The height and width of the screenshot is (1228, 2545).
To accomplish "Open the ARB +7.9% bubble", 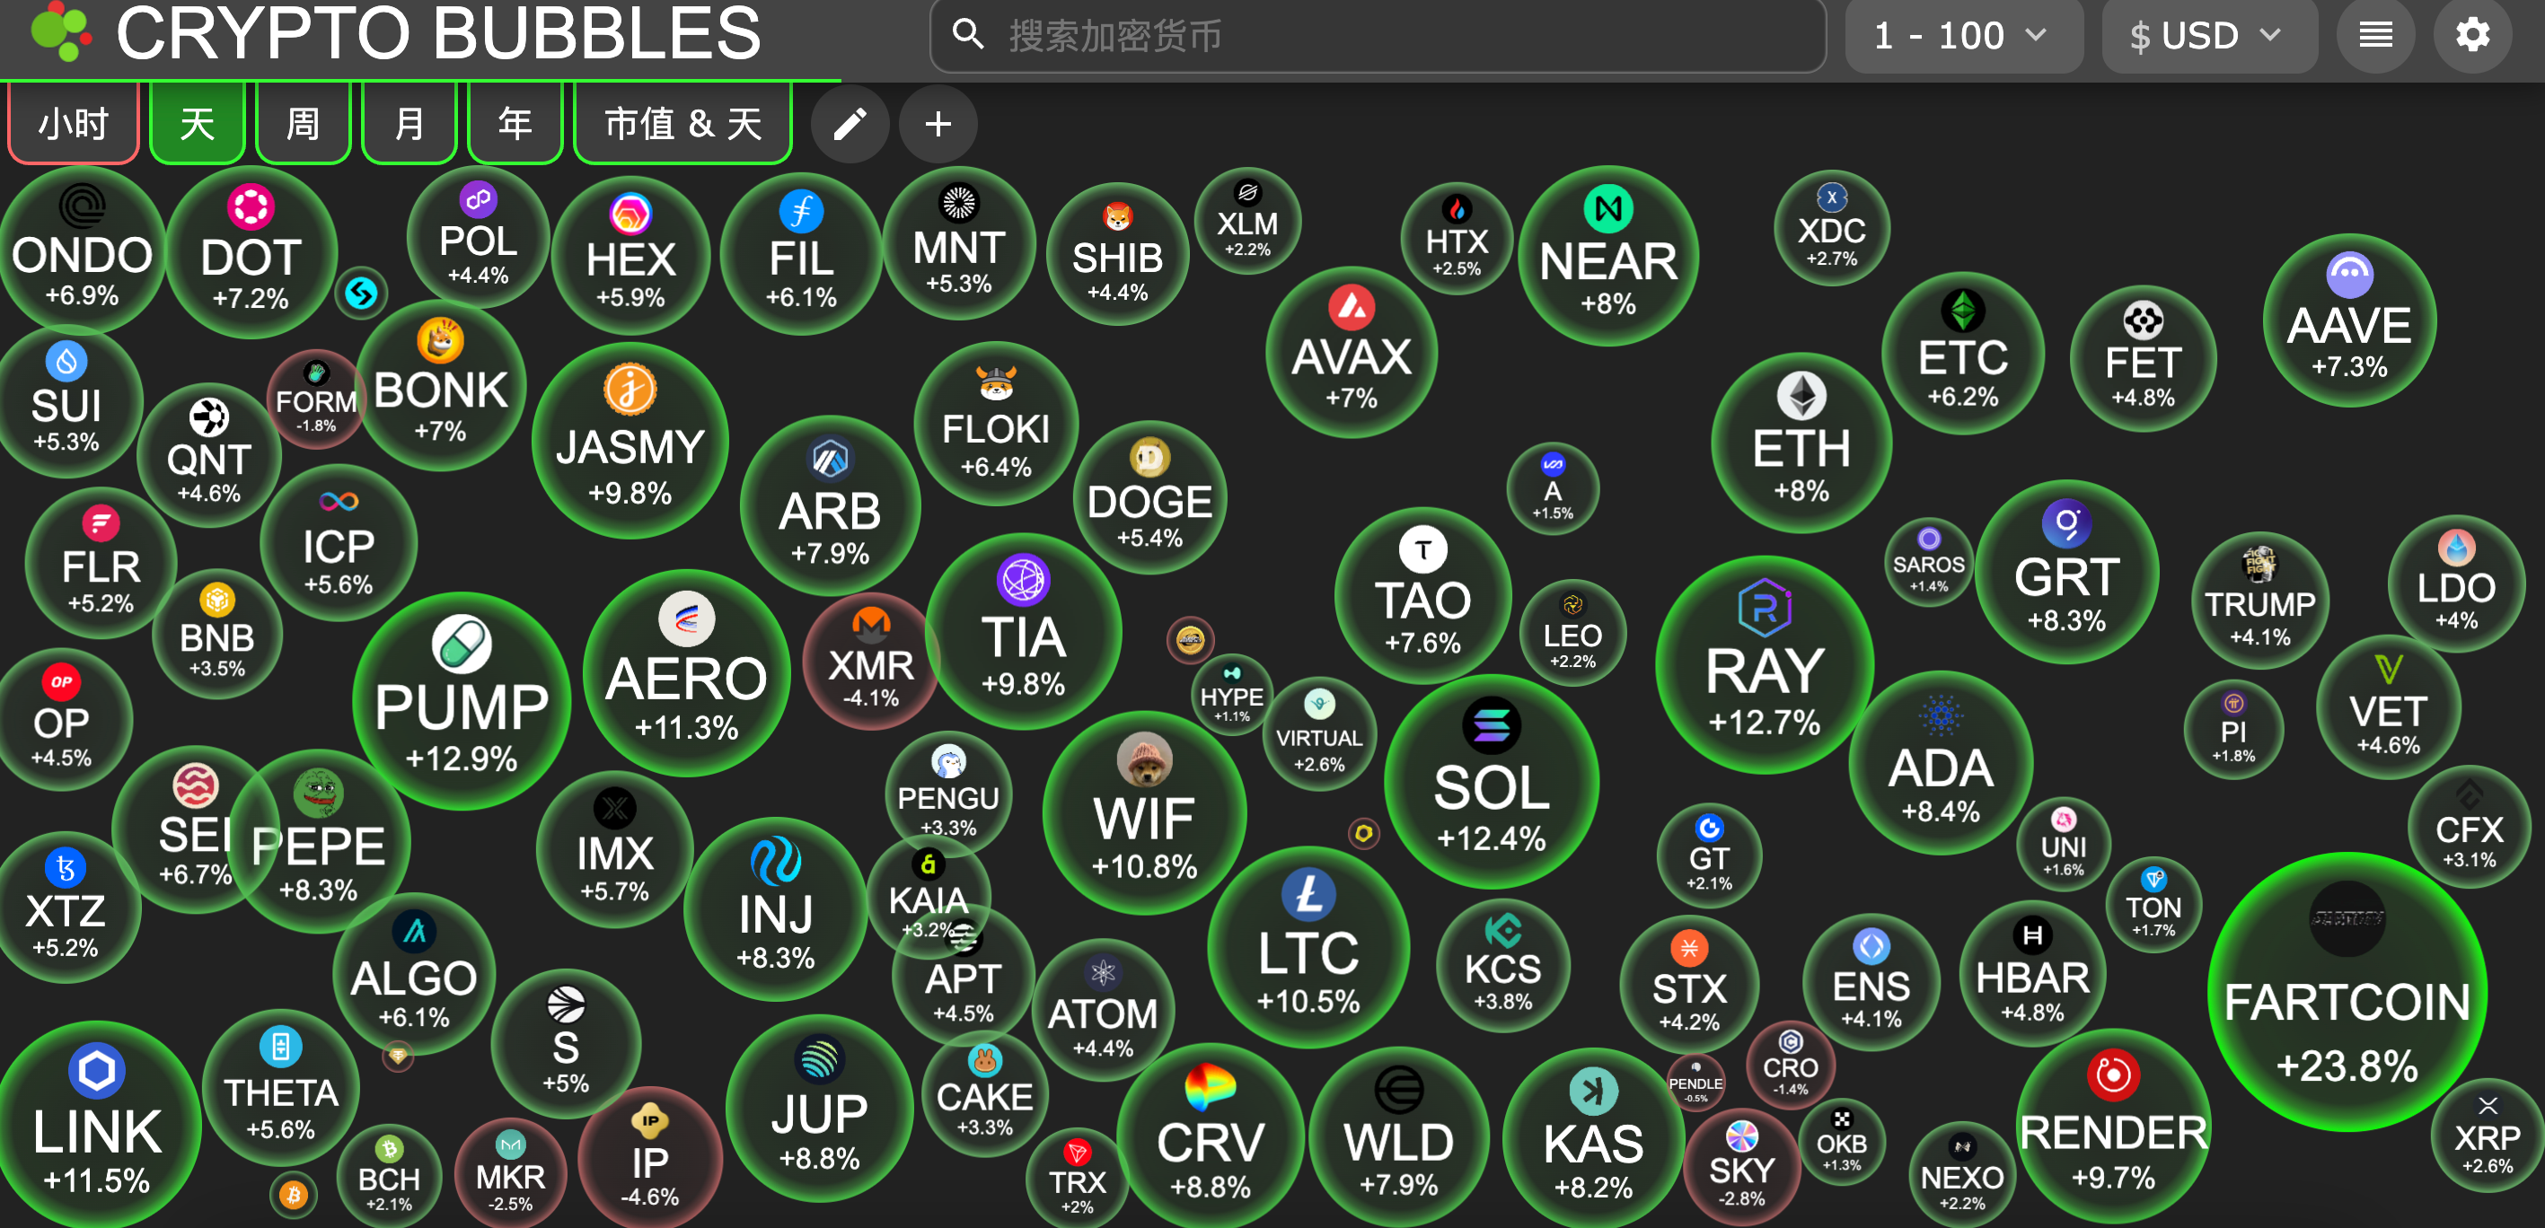I will (x=830, y=505).
